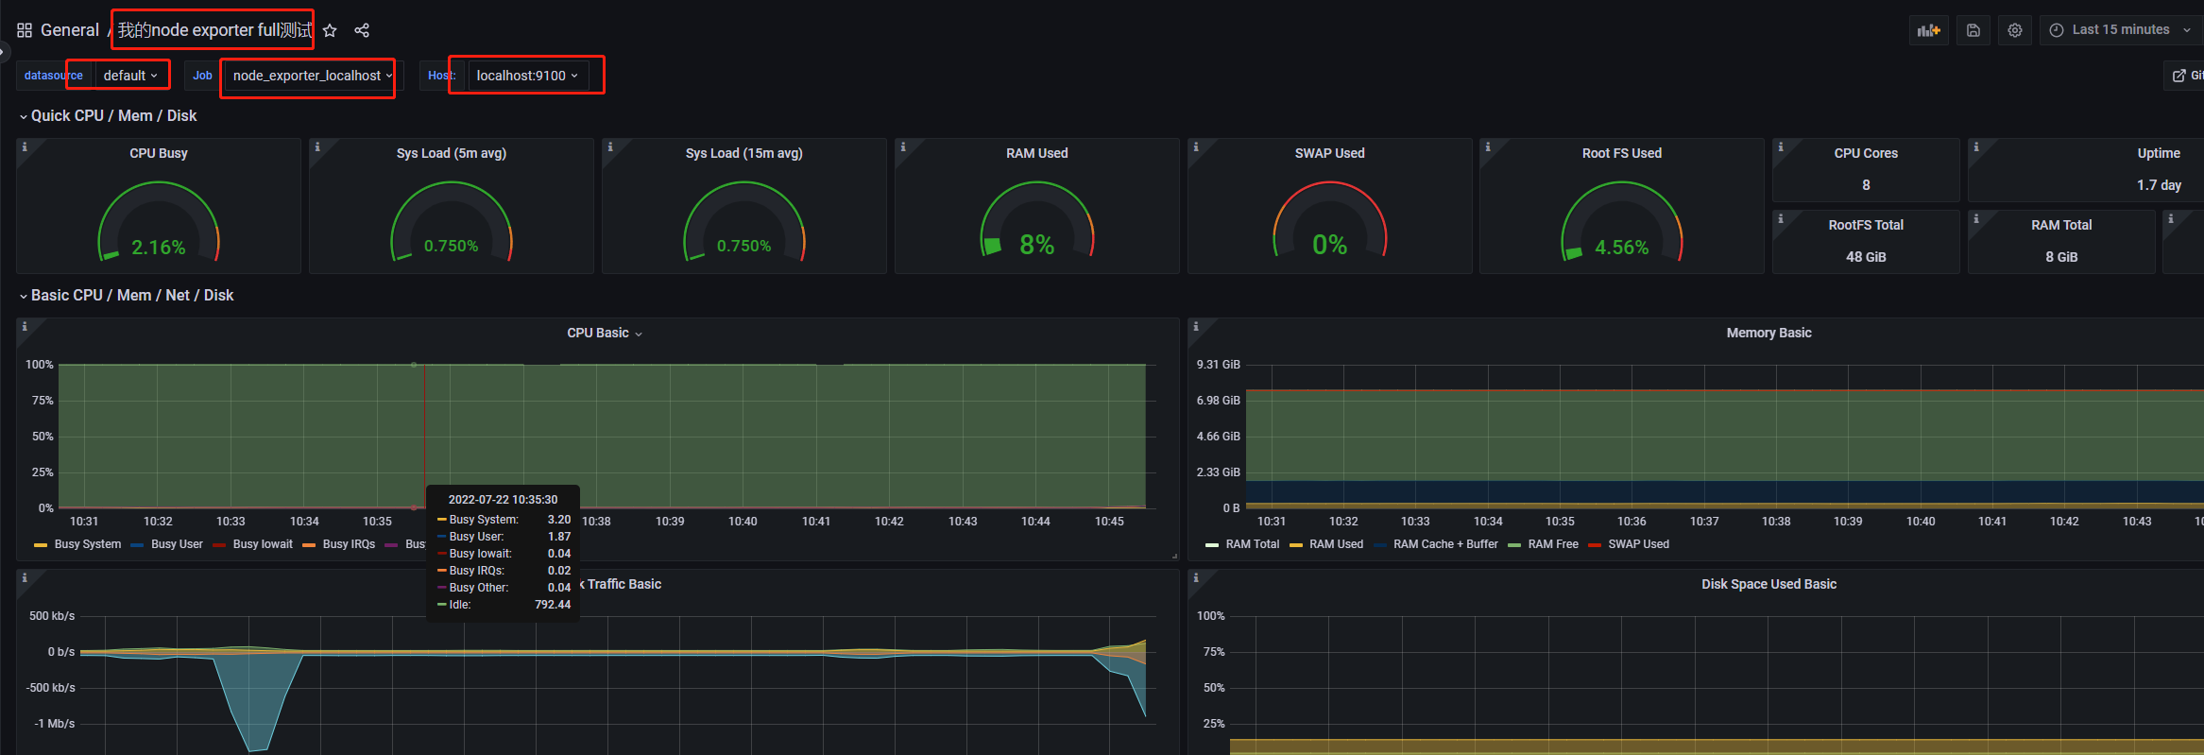Click the blue Busy User legend color swatch
The image size is (2204, 755).
pos(137,545)
